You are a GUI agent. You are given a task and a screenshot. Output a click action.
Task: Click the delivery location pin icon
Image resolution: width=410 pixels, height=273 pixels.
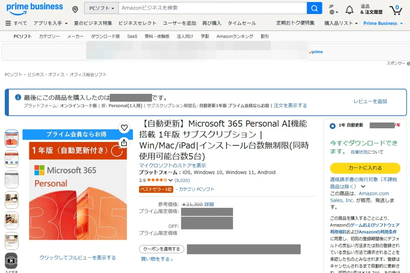tap(75, 10)
